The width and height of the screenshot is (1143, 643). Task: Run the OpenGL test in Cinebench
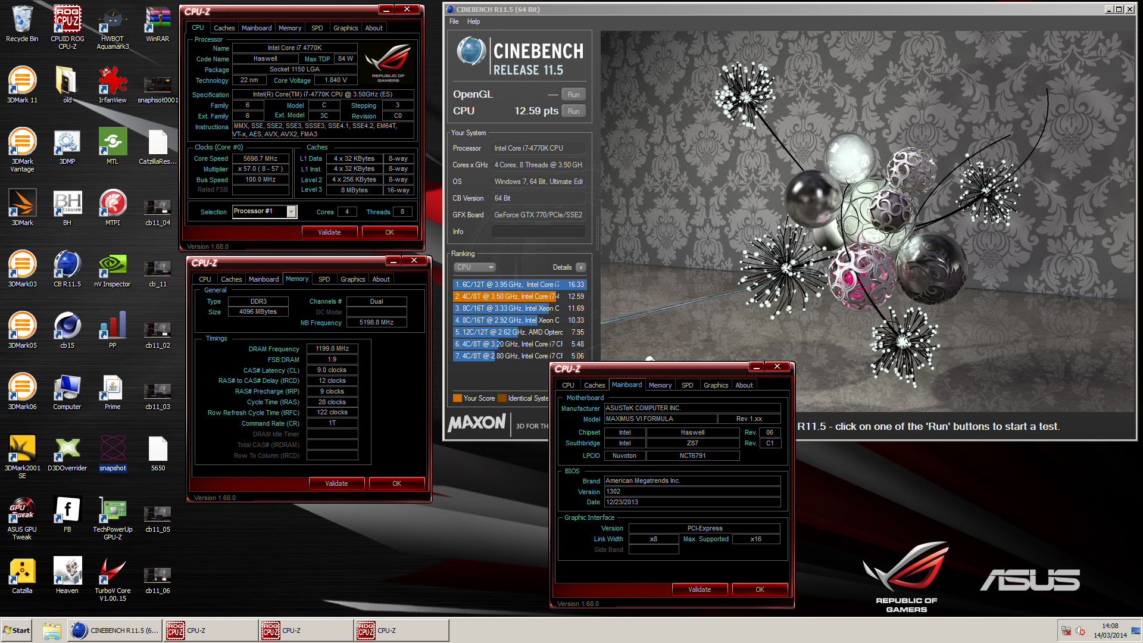point(573,95)
